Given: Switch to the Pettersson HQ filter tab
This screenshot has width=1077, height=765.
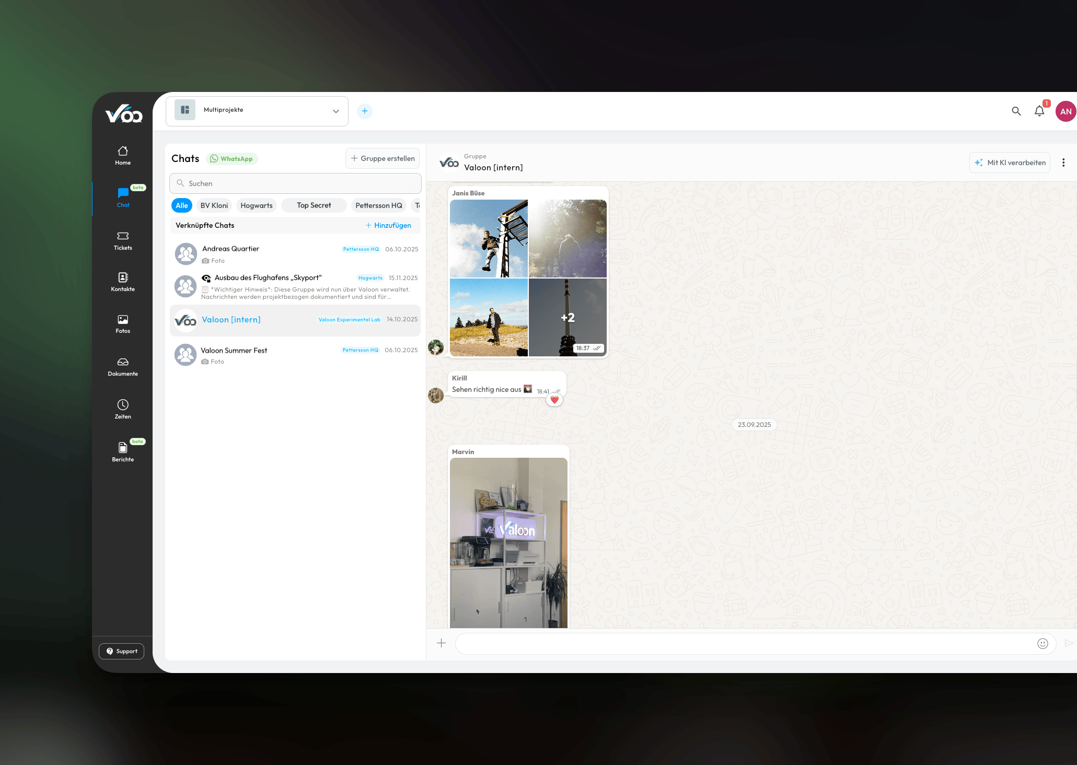Looking at the screenshot, I should (x=378, y=205).
